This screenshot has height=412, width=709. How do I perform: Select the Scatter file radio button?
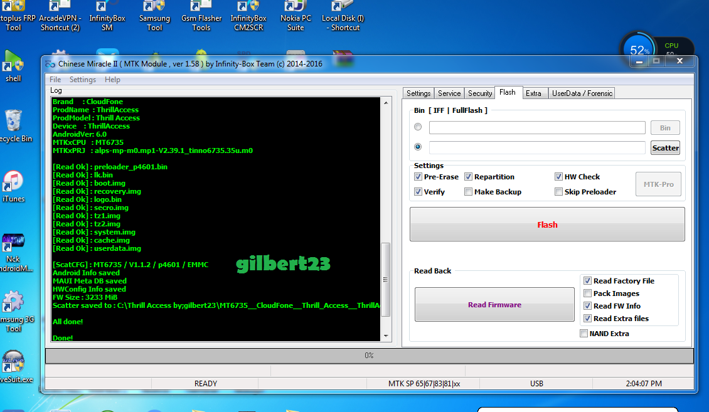pyautogui.click(x=418, y=147)
